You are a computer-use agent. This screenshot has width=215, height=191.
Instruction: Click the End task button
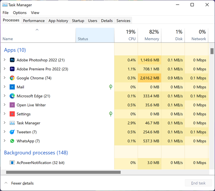point(198,183)
